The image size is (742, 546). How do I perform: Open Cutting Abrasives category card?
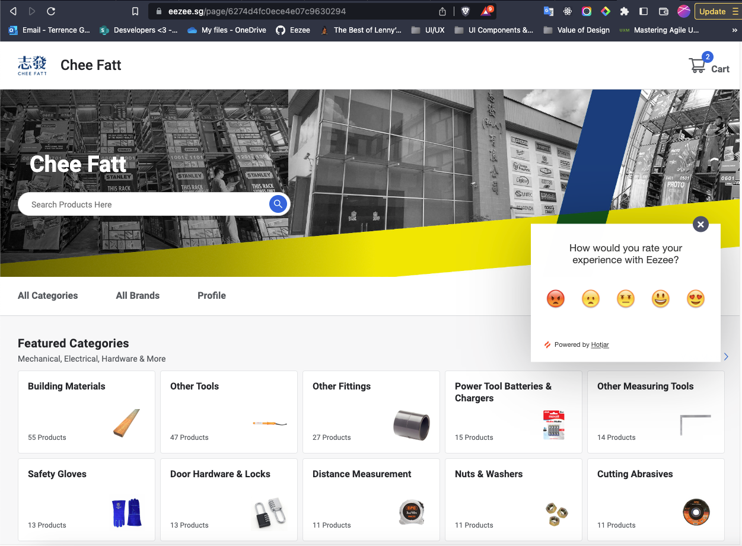[656, 500]
